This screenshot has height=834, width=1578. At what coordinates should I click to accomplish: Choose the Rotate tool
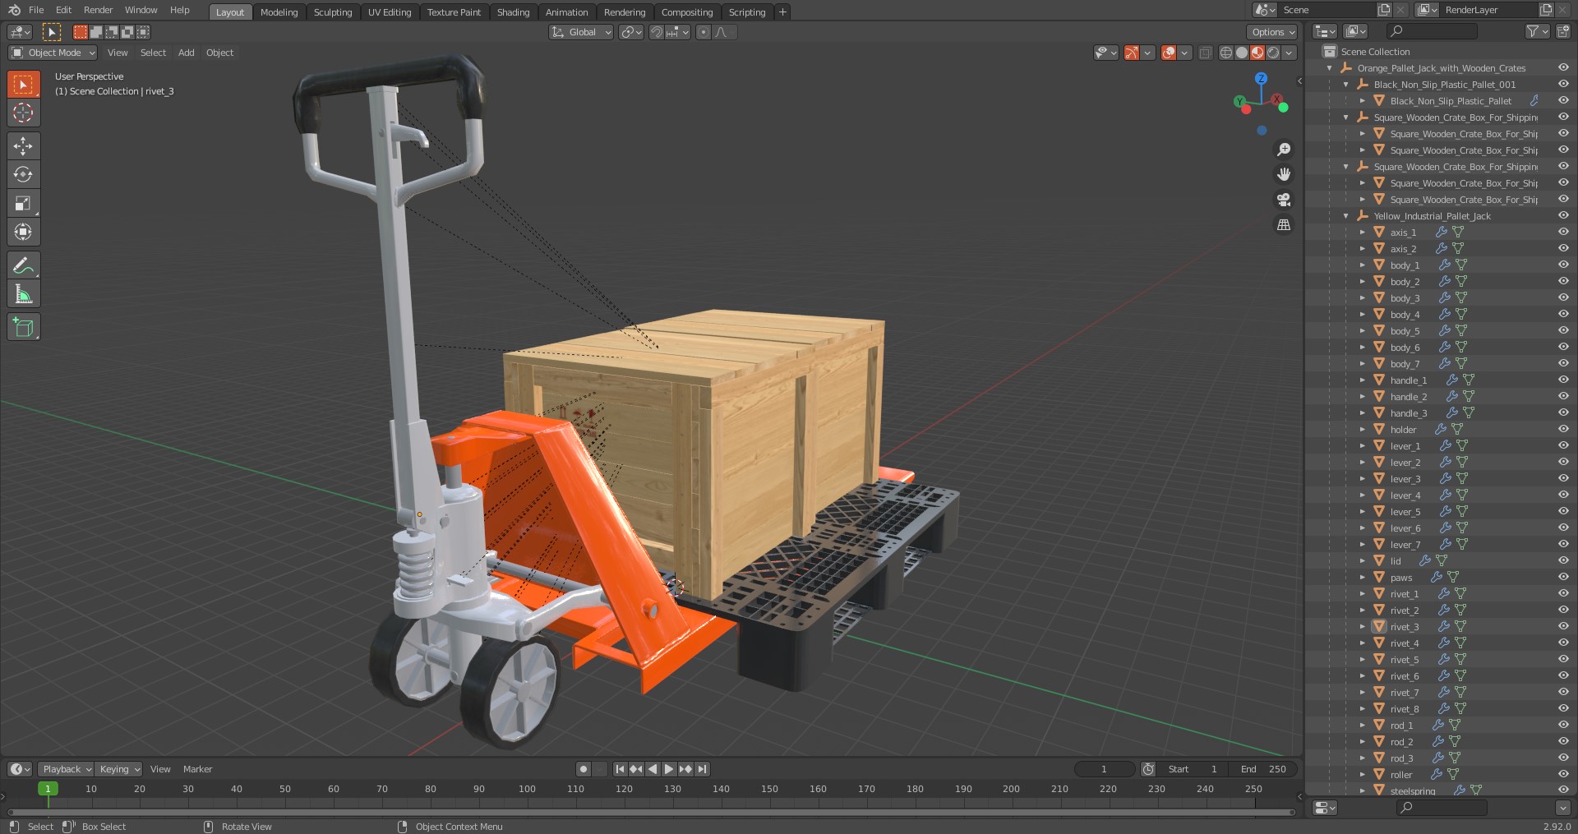click(x=23, y=174)
